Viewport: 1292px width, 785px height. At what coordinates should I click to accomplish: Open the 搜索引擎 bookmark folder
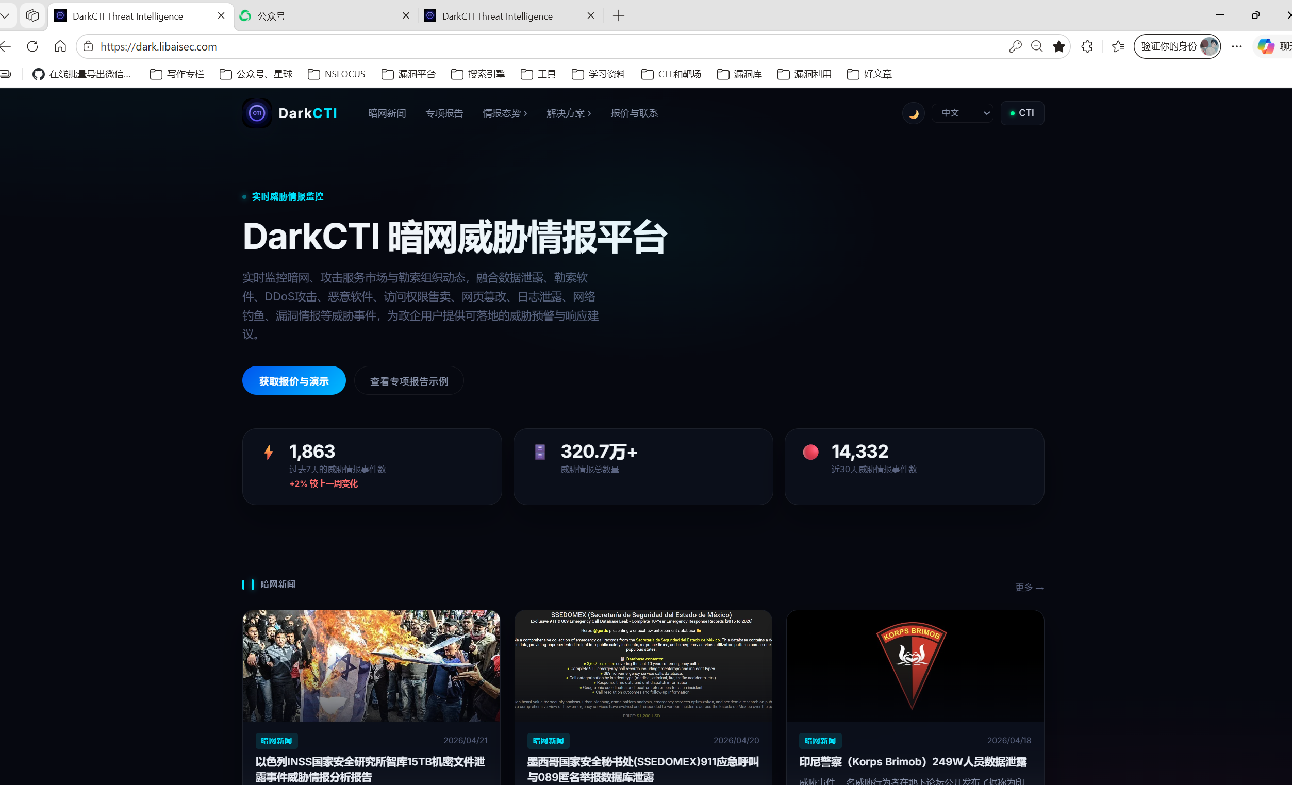click(478, 74)
